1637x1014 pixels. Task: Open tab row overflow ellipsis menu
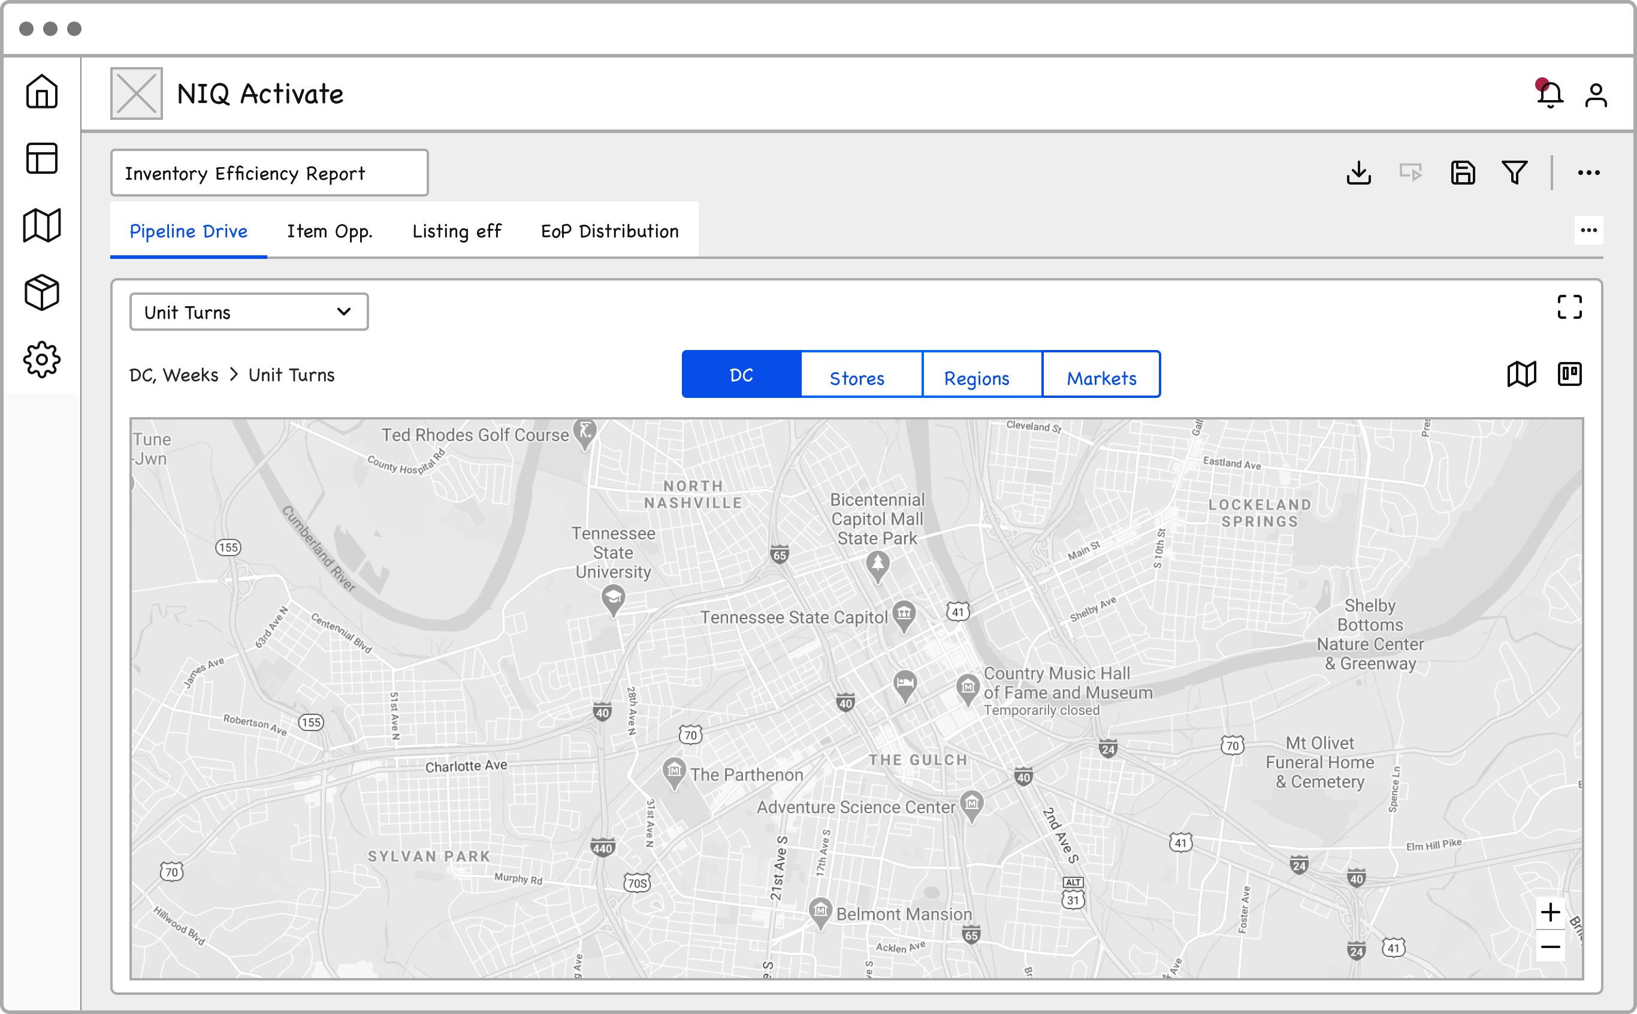click(1588, 230)
